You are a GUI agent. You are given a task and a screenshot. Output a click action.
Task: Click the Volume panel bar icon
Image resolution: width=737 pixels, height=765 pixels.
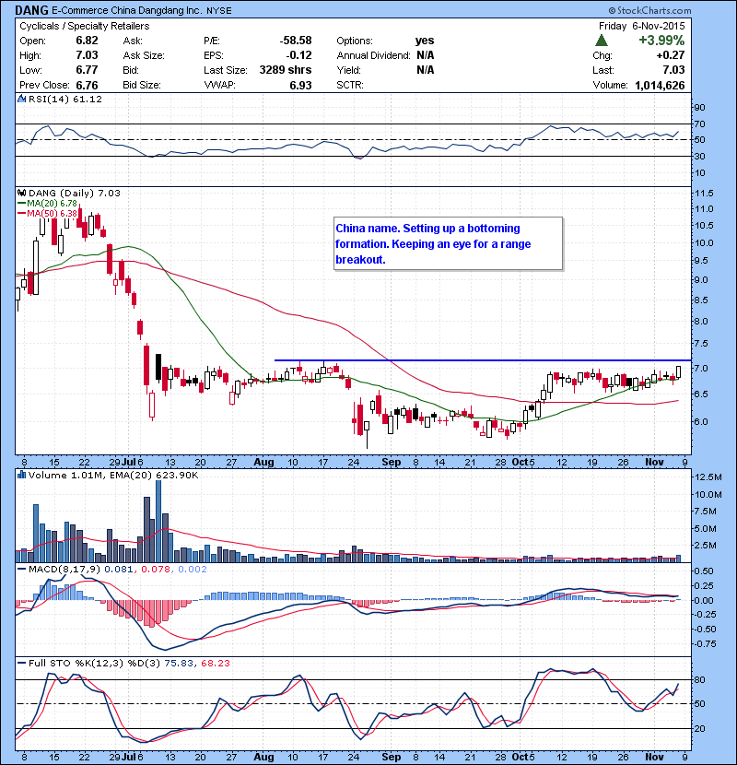coord(21,475)
